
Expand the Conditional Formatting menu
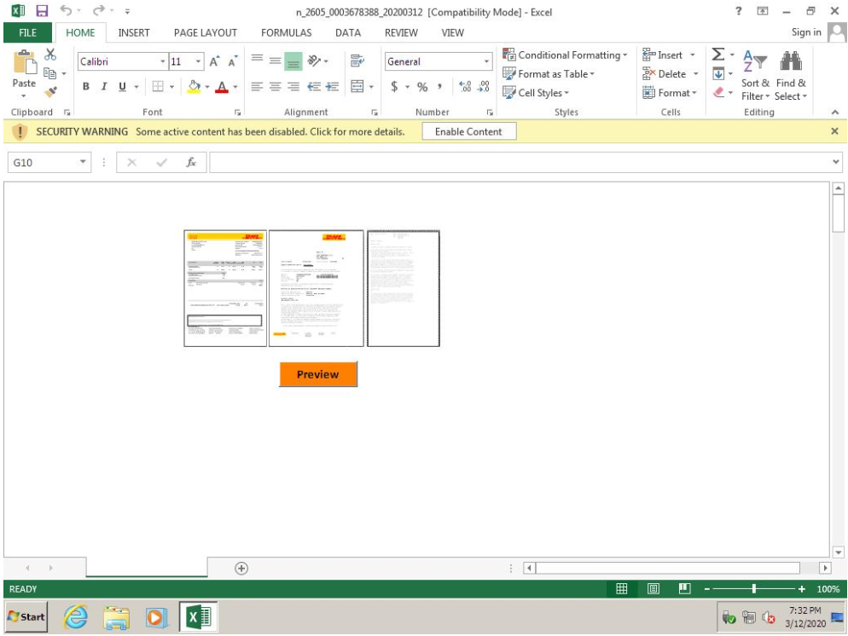562,55
